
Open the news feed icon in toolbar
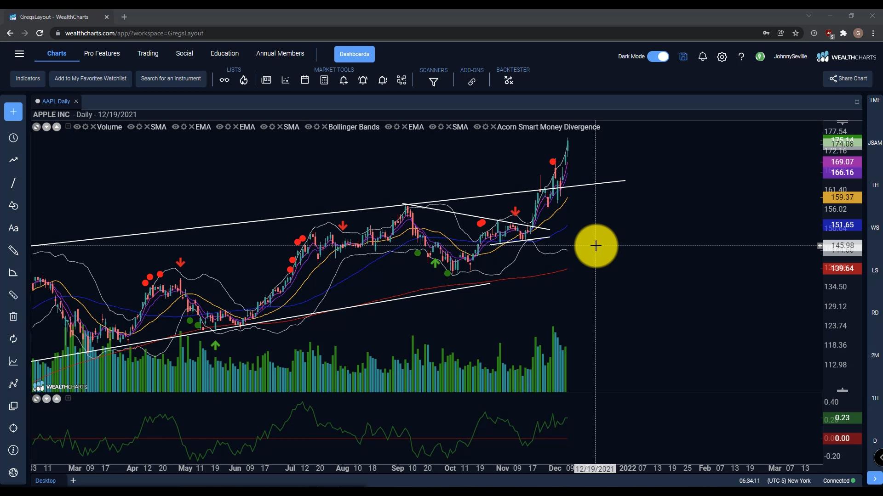pyautogui.click(x=266, y=80)
